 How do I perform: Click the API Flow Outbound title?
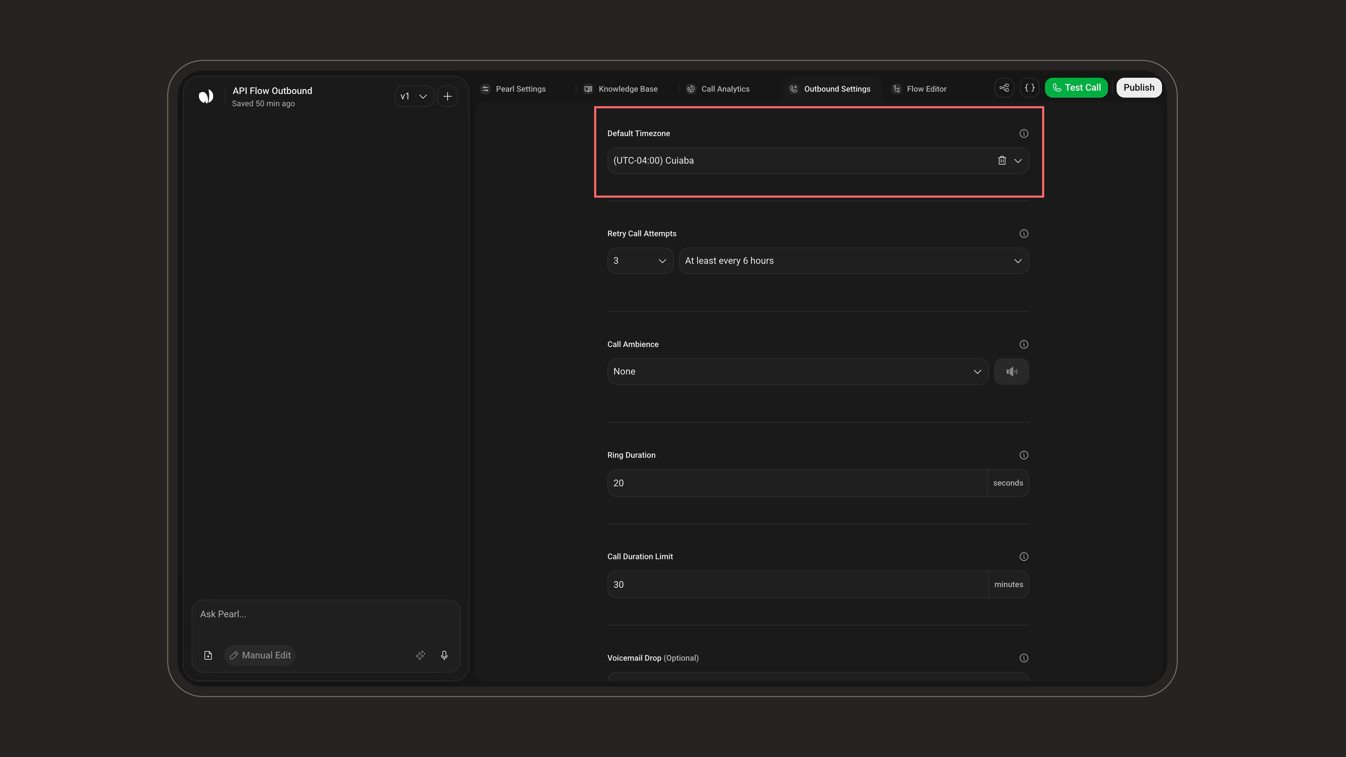[272, 91]
